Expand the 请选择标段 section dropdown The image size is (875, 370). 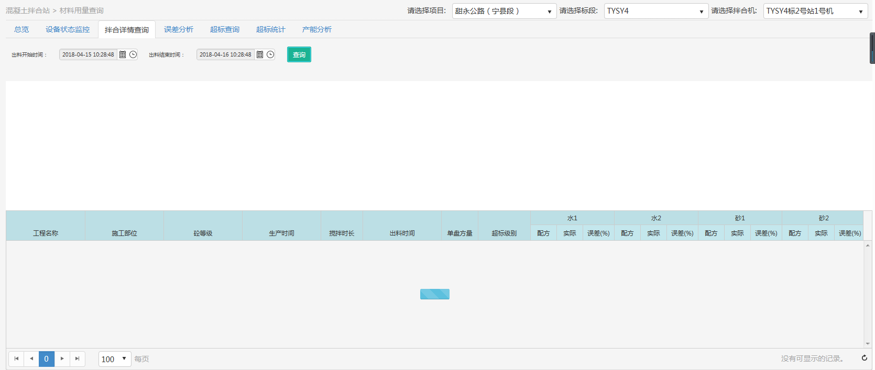(701, 12)
